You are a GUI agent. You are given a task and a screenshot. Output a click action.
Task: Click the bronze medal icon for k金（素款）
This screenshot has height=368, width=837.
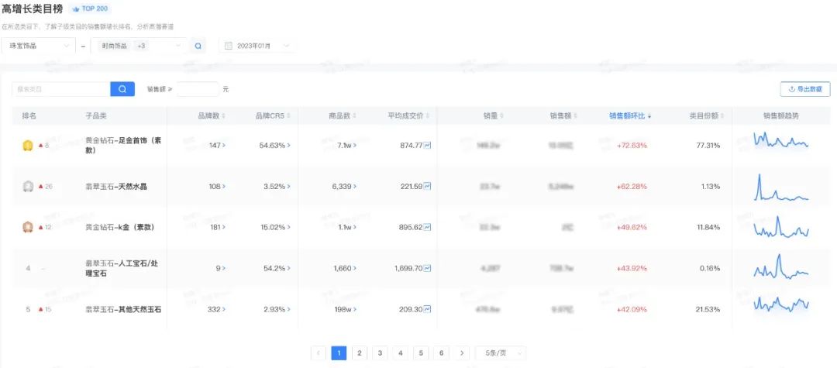pyautogui.click(x=28, y=227)
